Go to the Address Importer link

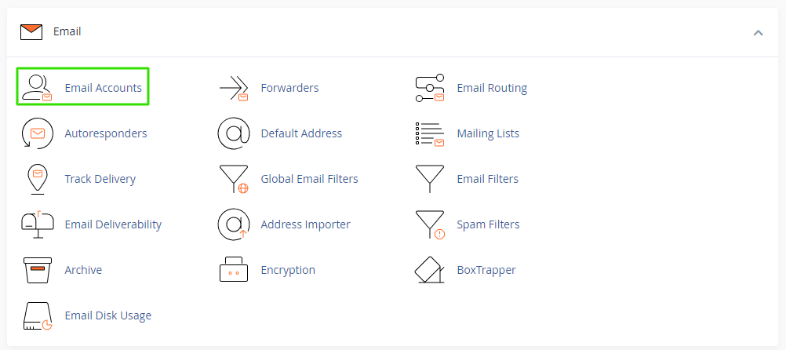[305, 224]
